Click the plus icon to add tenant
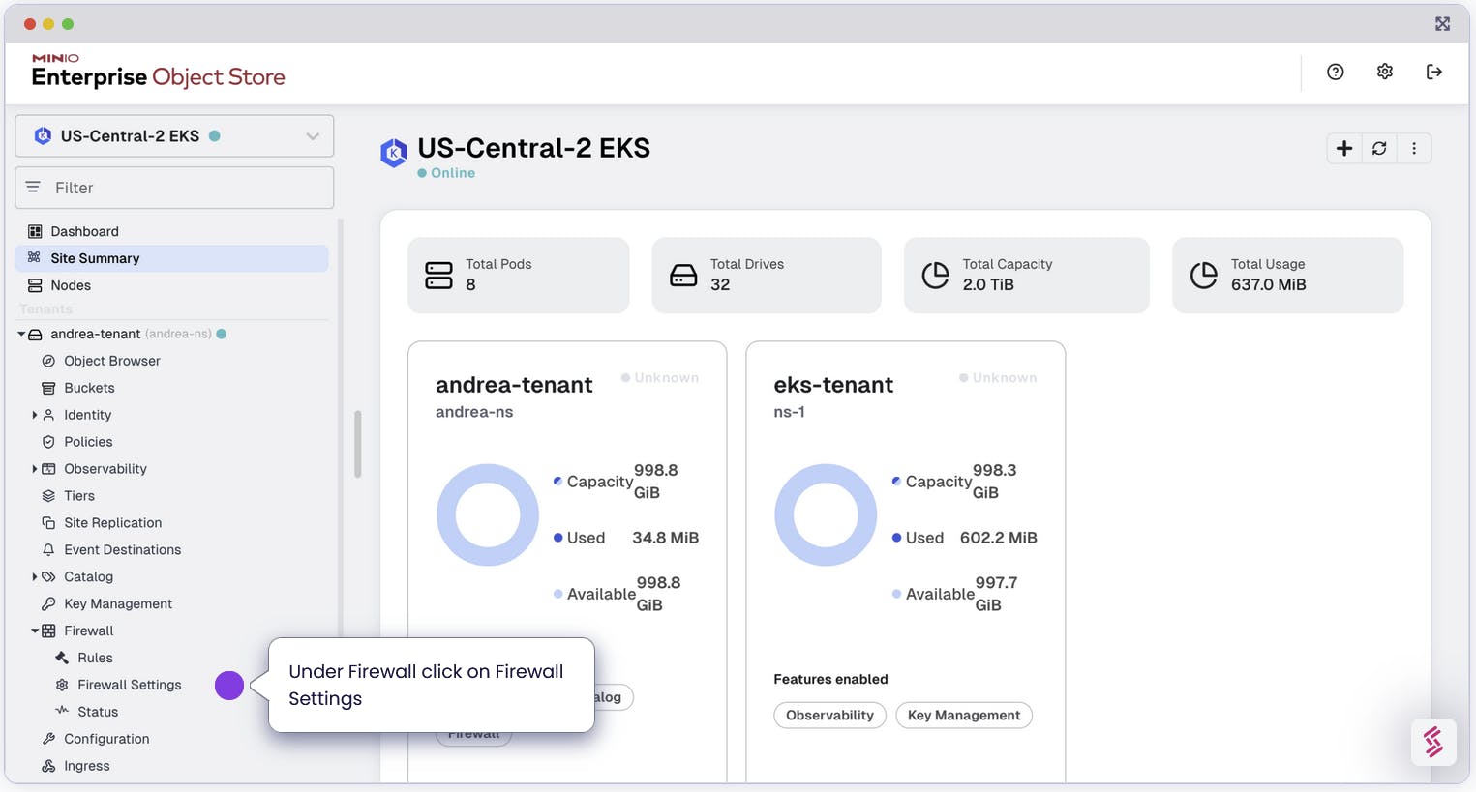1476x792 pixels. (1343, 148)
